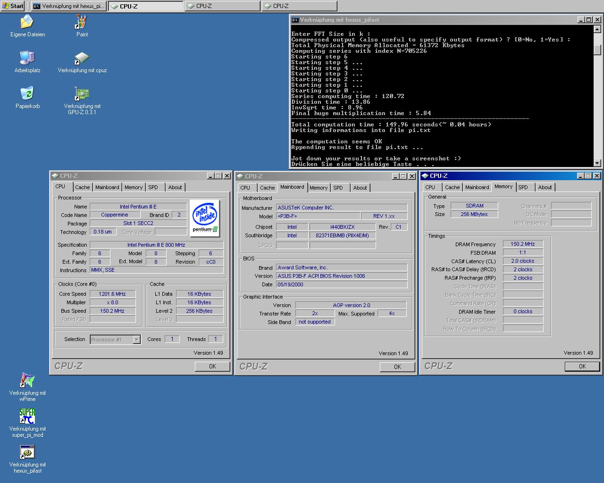
Task: Click the Coppermine code name field
Action: 115,215
